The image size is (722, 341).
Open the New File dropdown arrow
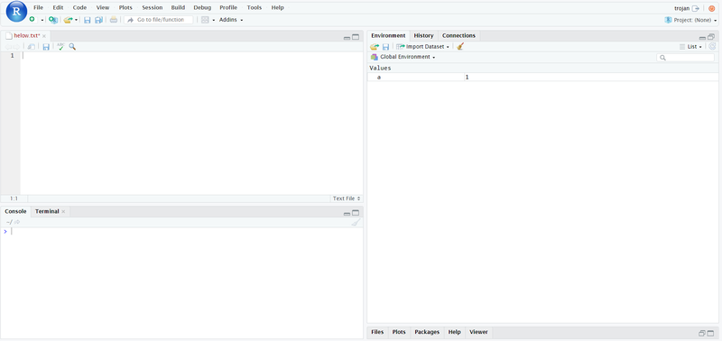coord(42,20)
